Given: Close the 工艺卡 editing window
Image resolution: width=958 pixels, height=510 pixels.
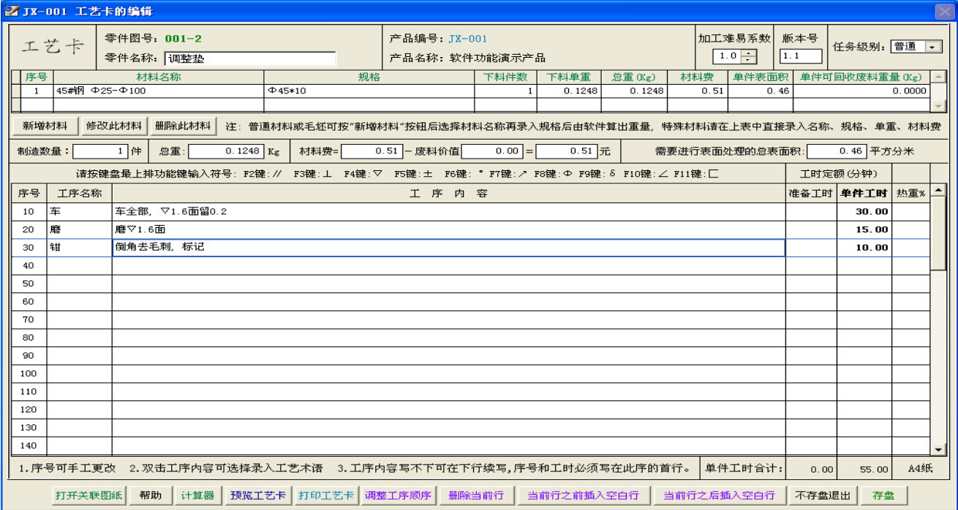Looking at the screenshot, I should tap(943, 11).
